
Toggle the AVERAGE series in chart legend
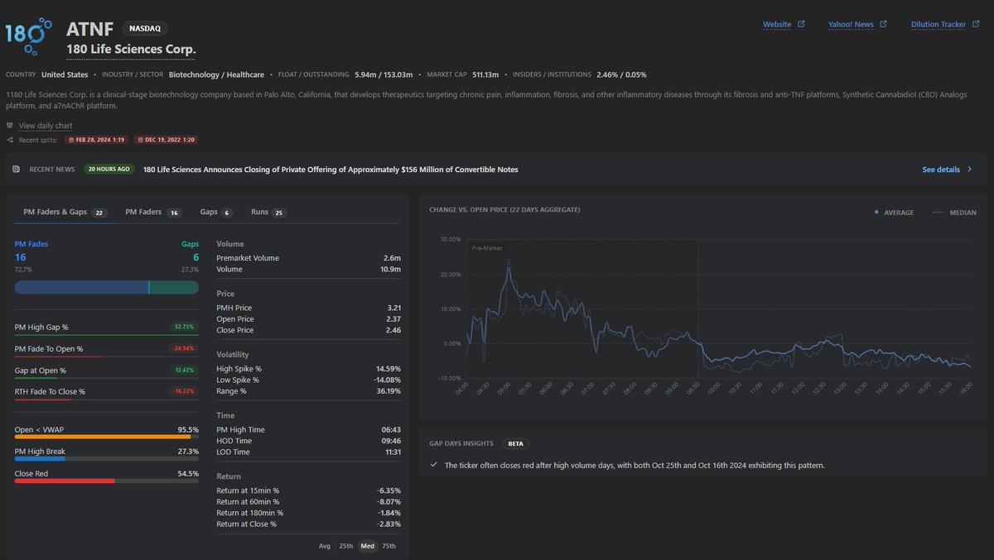coord(895,213)
